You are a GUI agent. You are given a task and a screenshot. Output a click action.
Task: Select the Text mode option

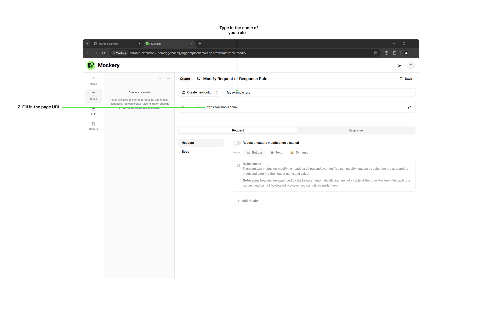(276, 152)
